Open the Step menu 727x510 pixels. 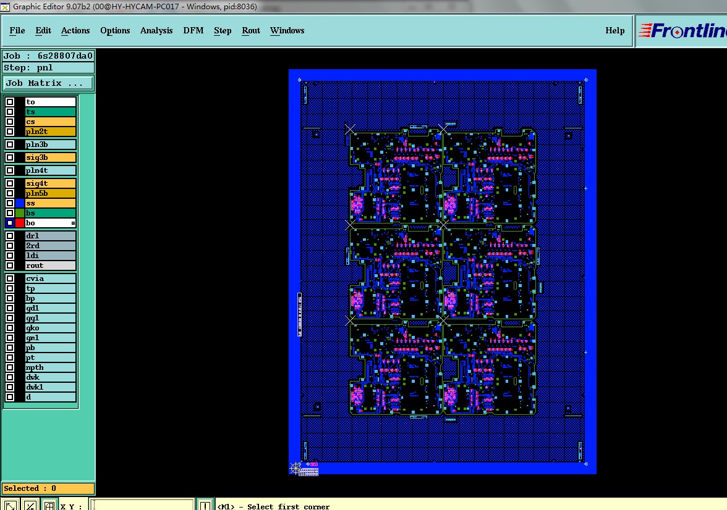tap(223, 31)
